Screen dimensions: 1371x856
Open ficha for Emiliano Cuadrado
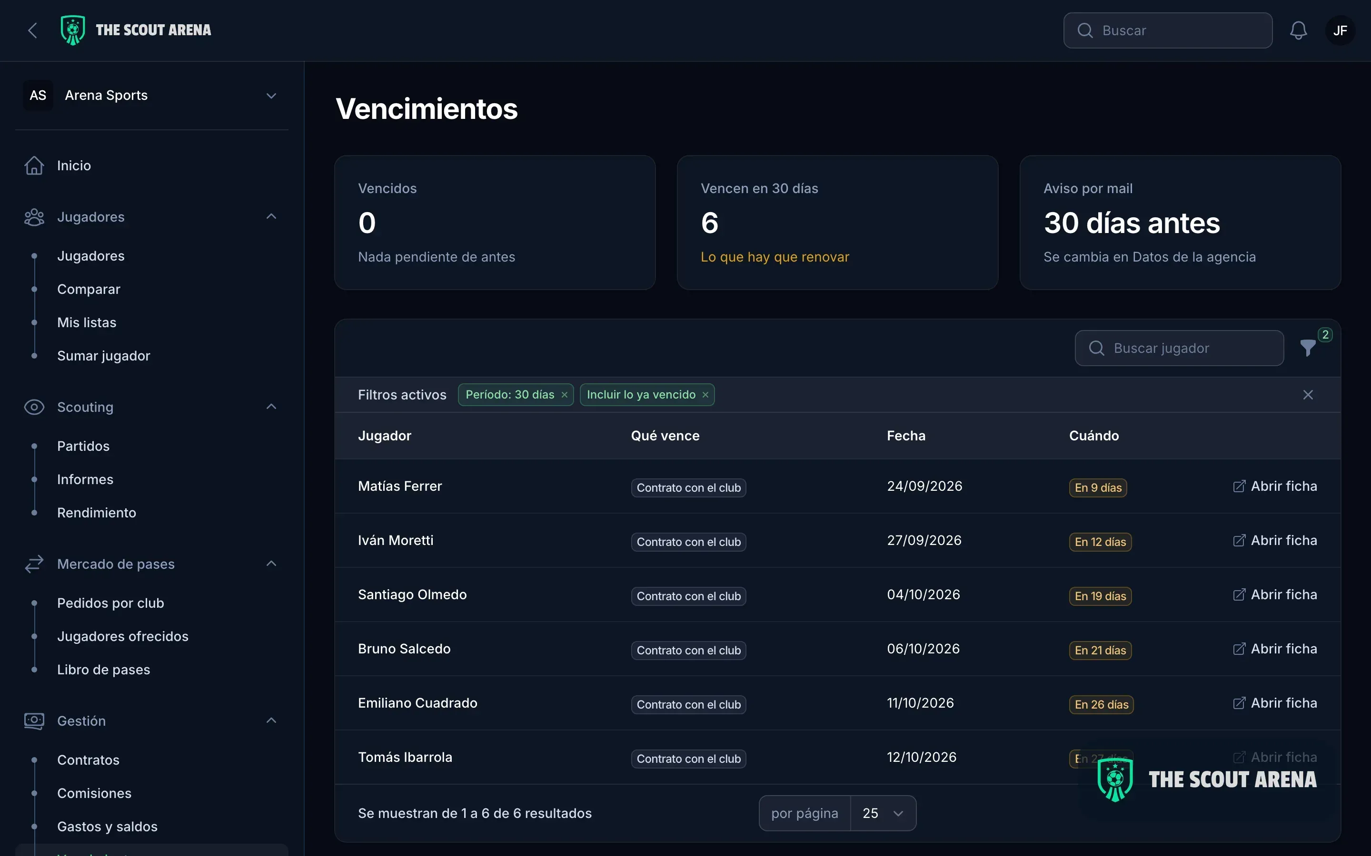tap(1275, 703)
